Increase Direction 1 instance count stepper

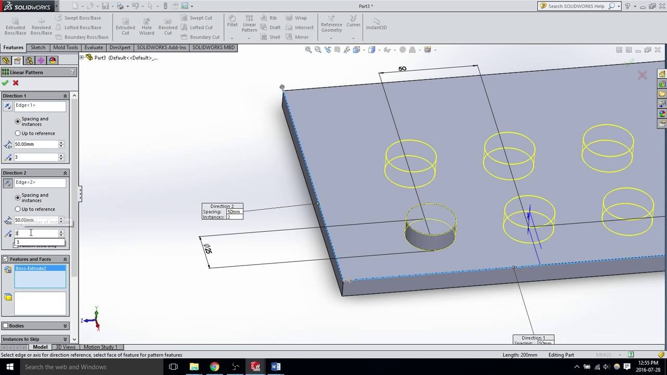pos(61,155)
